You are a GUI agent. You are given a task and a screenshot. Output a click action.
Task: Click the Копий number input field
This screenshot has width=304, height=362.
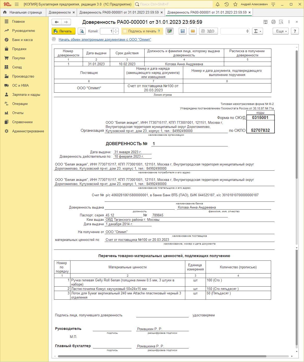click(x=107, y=31)
